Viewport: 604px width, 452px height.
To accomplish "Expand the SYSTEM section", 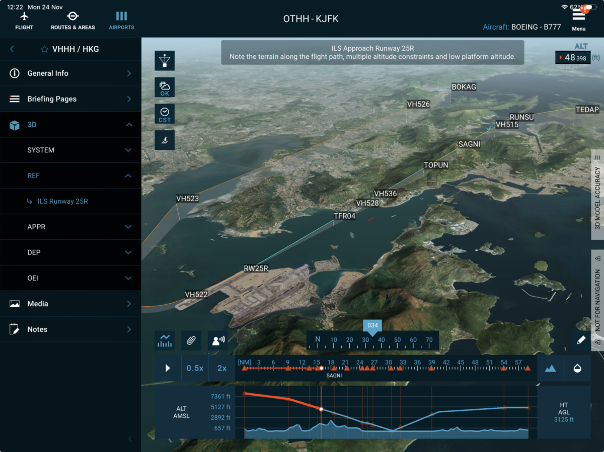I will tap(70, 150).
